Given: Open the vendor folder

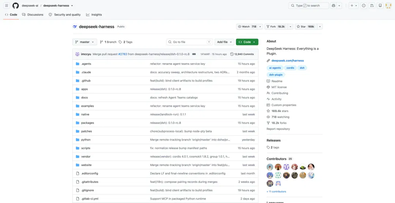Looking at the screenshot, I should click(x=86, y=157).
